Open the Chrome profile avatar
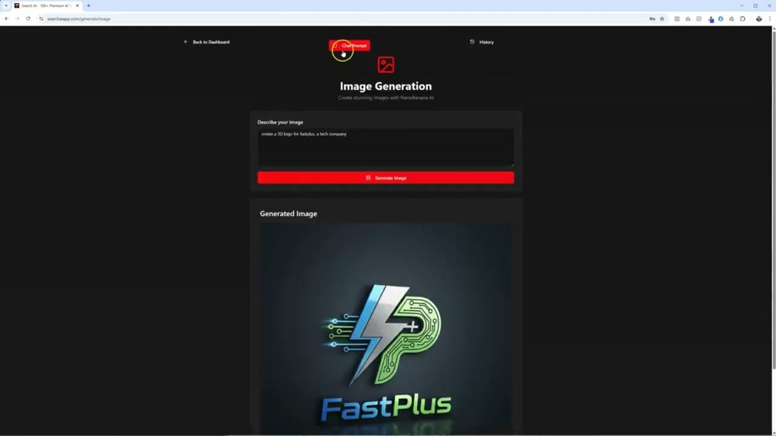This screenshot has width=776, height=436. click(758, 19)
